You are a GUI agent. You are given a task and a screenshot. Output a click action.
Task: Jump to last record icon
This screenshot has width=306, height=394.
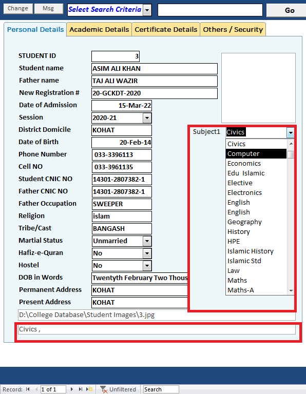click(81, 389)
